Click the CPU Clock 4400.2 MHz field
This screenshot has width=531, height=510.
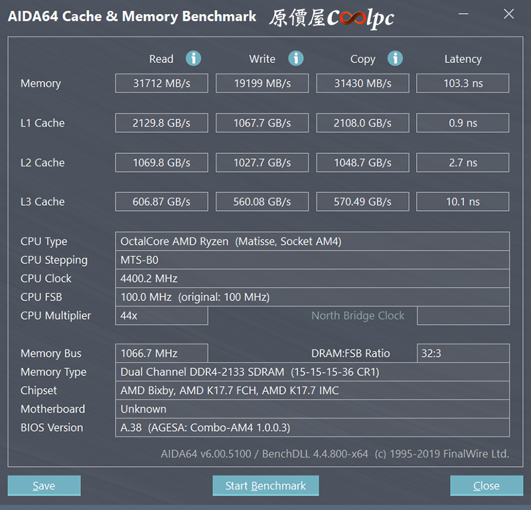tap(312, 279)
